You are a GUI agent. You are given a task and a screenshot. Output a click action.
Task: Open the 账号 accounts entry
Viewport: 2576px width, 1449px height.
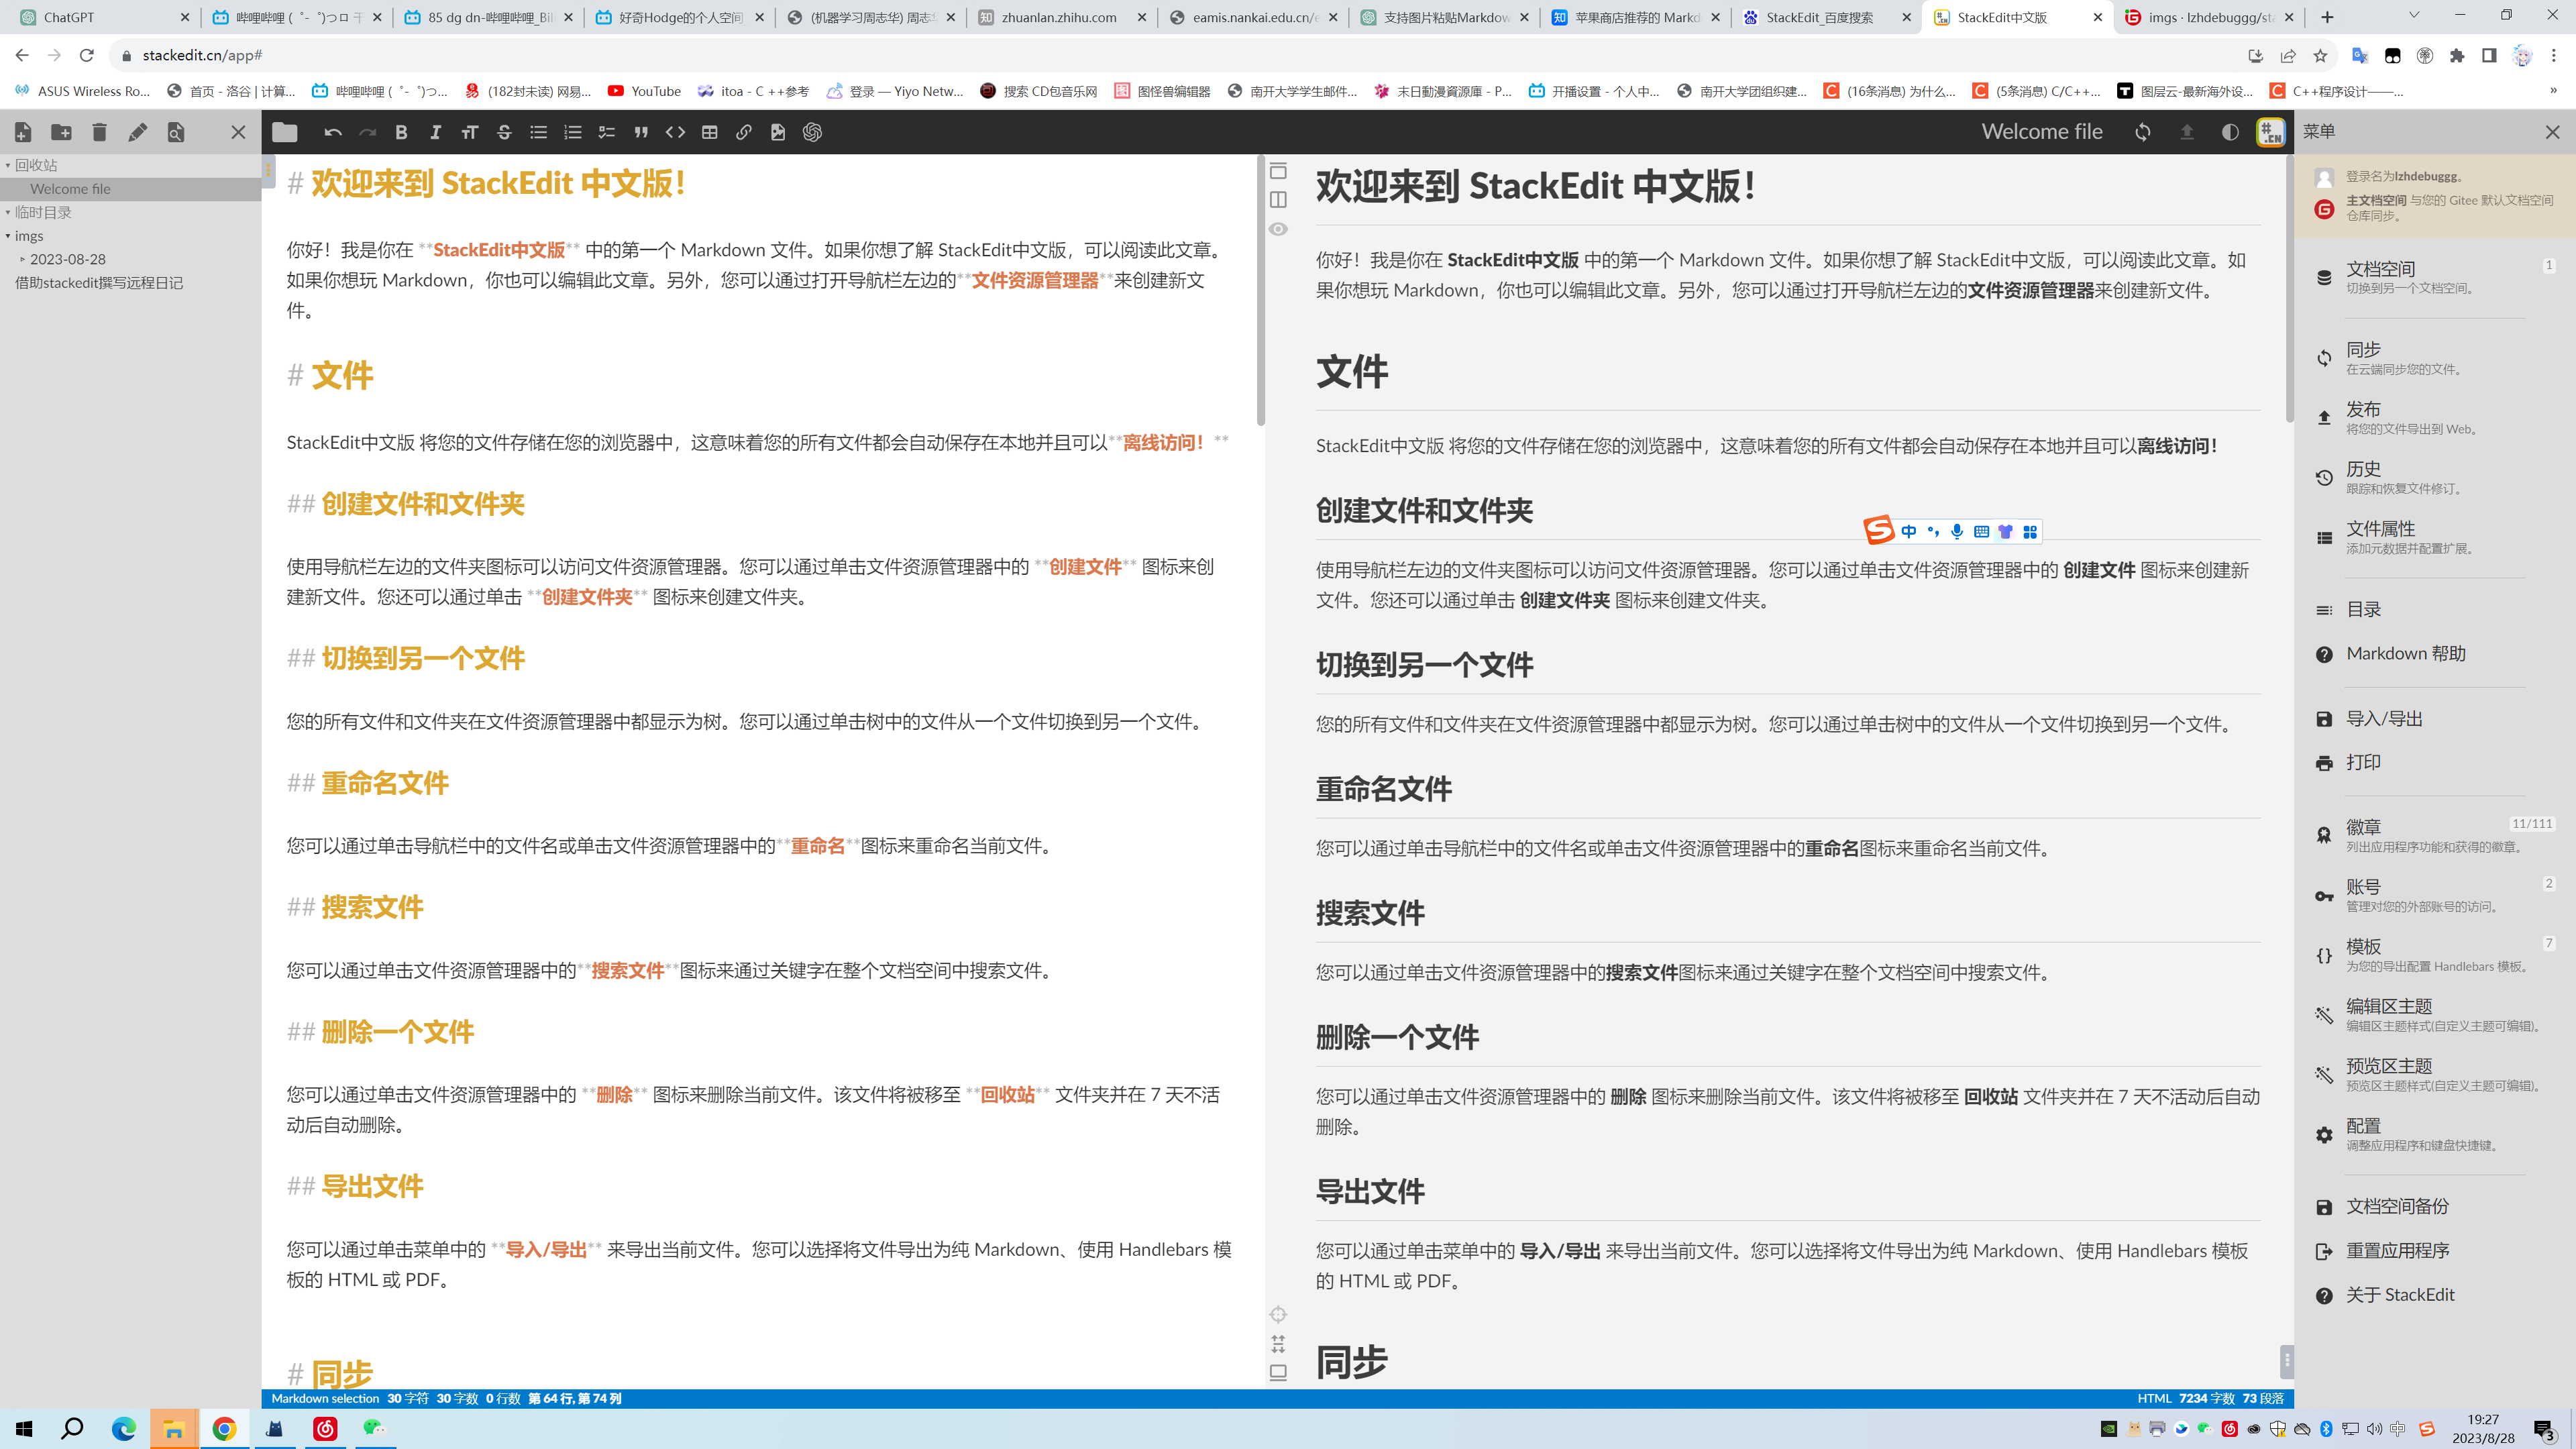tap(2434, 895)
